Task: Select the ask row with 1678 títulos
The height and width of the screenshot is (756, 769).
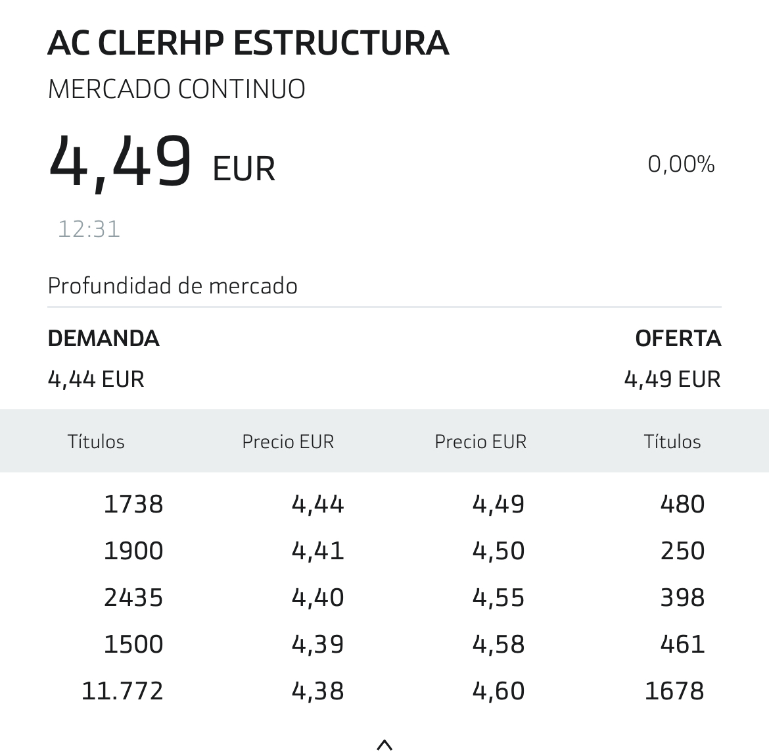Action: (588, 691)
